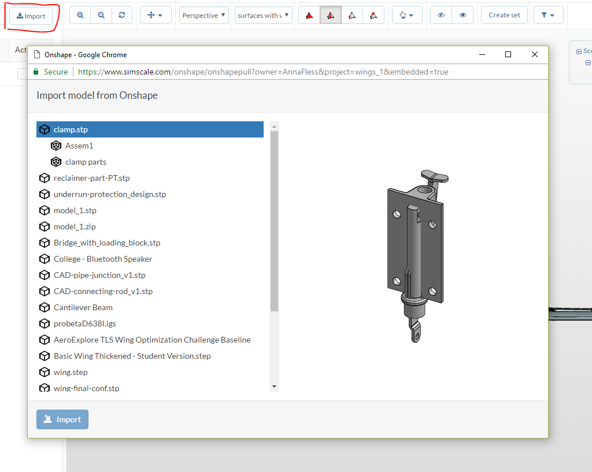Click the zoom out magnifier icon

click(x=101, y=16)
